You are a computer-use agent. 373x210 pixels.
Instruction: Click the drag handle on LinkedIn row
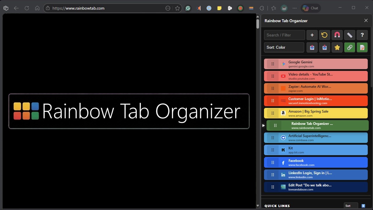(x=273, y=175)
